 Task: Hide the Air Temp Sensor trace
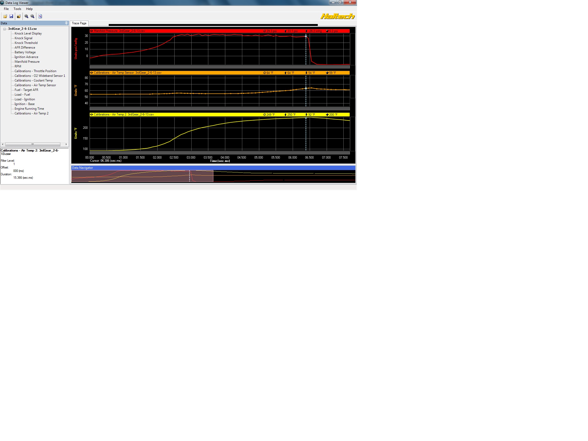(x=92, y=73)
